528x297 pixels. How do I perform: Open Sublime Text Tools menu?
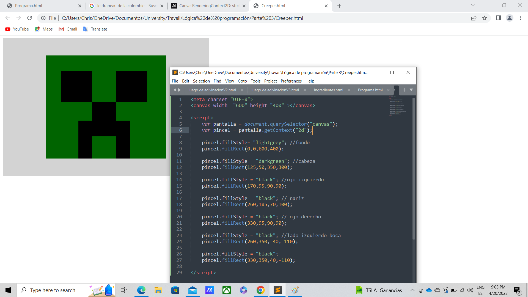click(255, 81)
